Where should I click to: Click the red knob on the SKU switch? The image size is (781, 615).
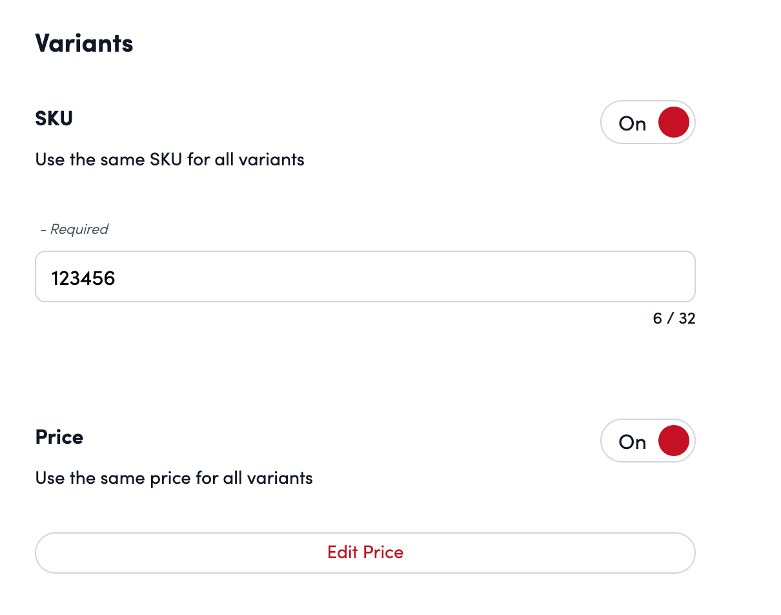tap(673, 122)
